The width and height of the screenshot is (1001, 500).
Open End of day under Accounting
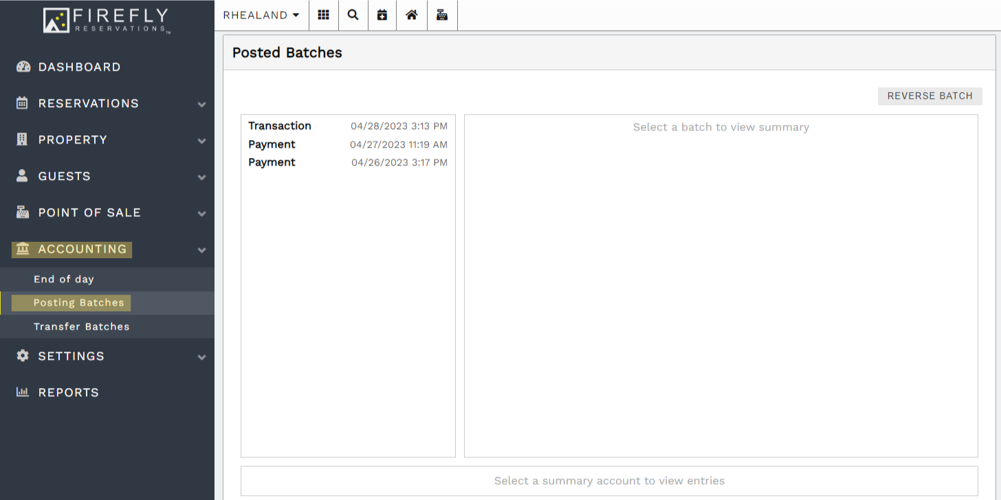click(x=63, y=279)
